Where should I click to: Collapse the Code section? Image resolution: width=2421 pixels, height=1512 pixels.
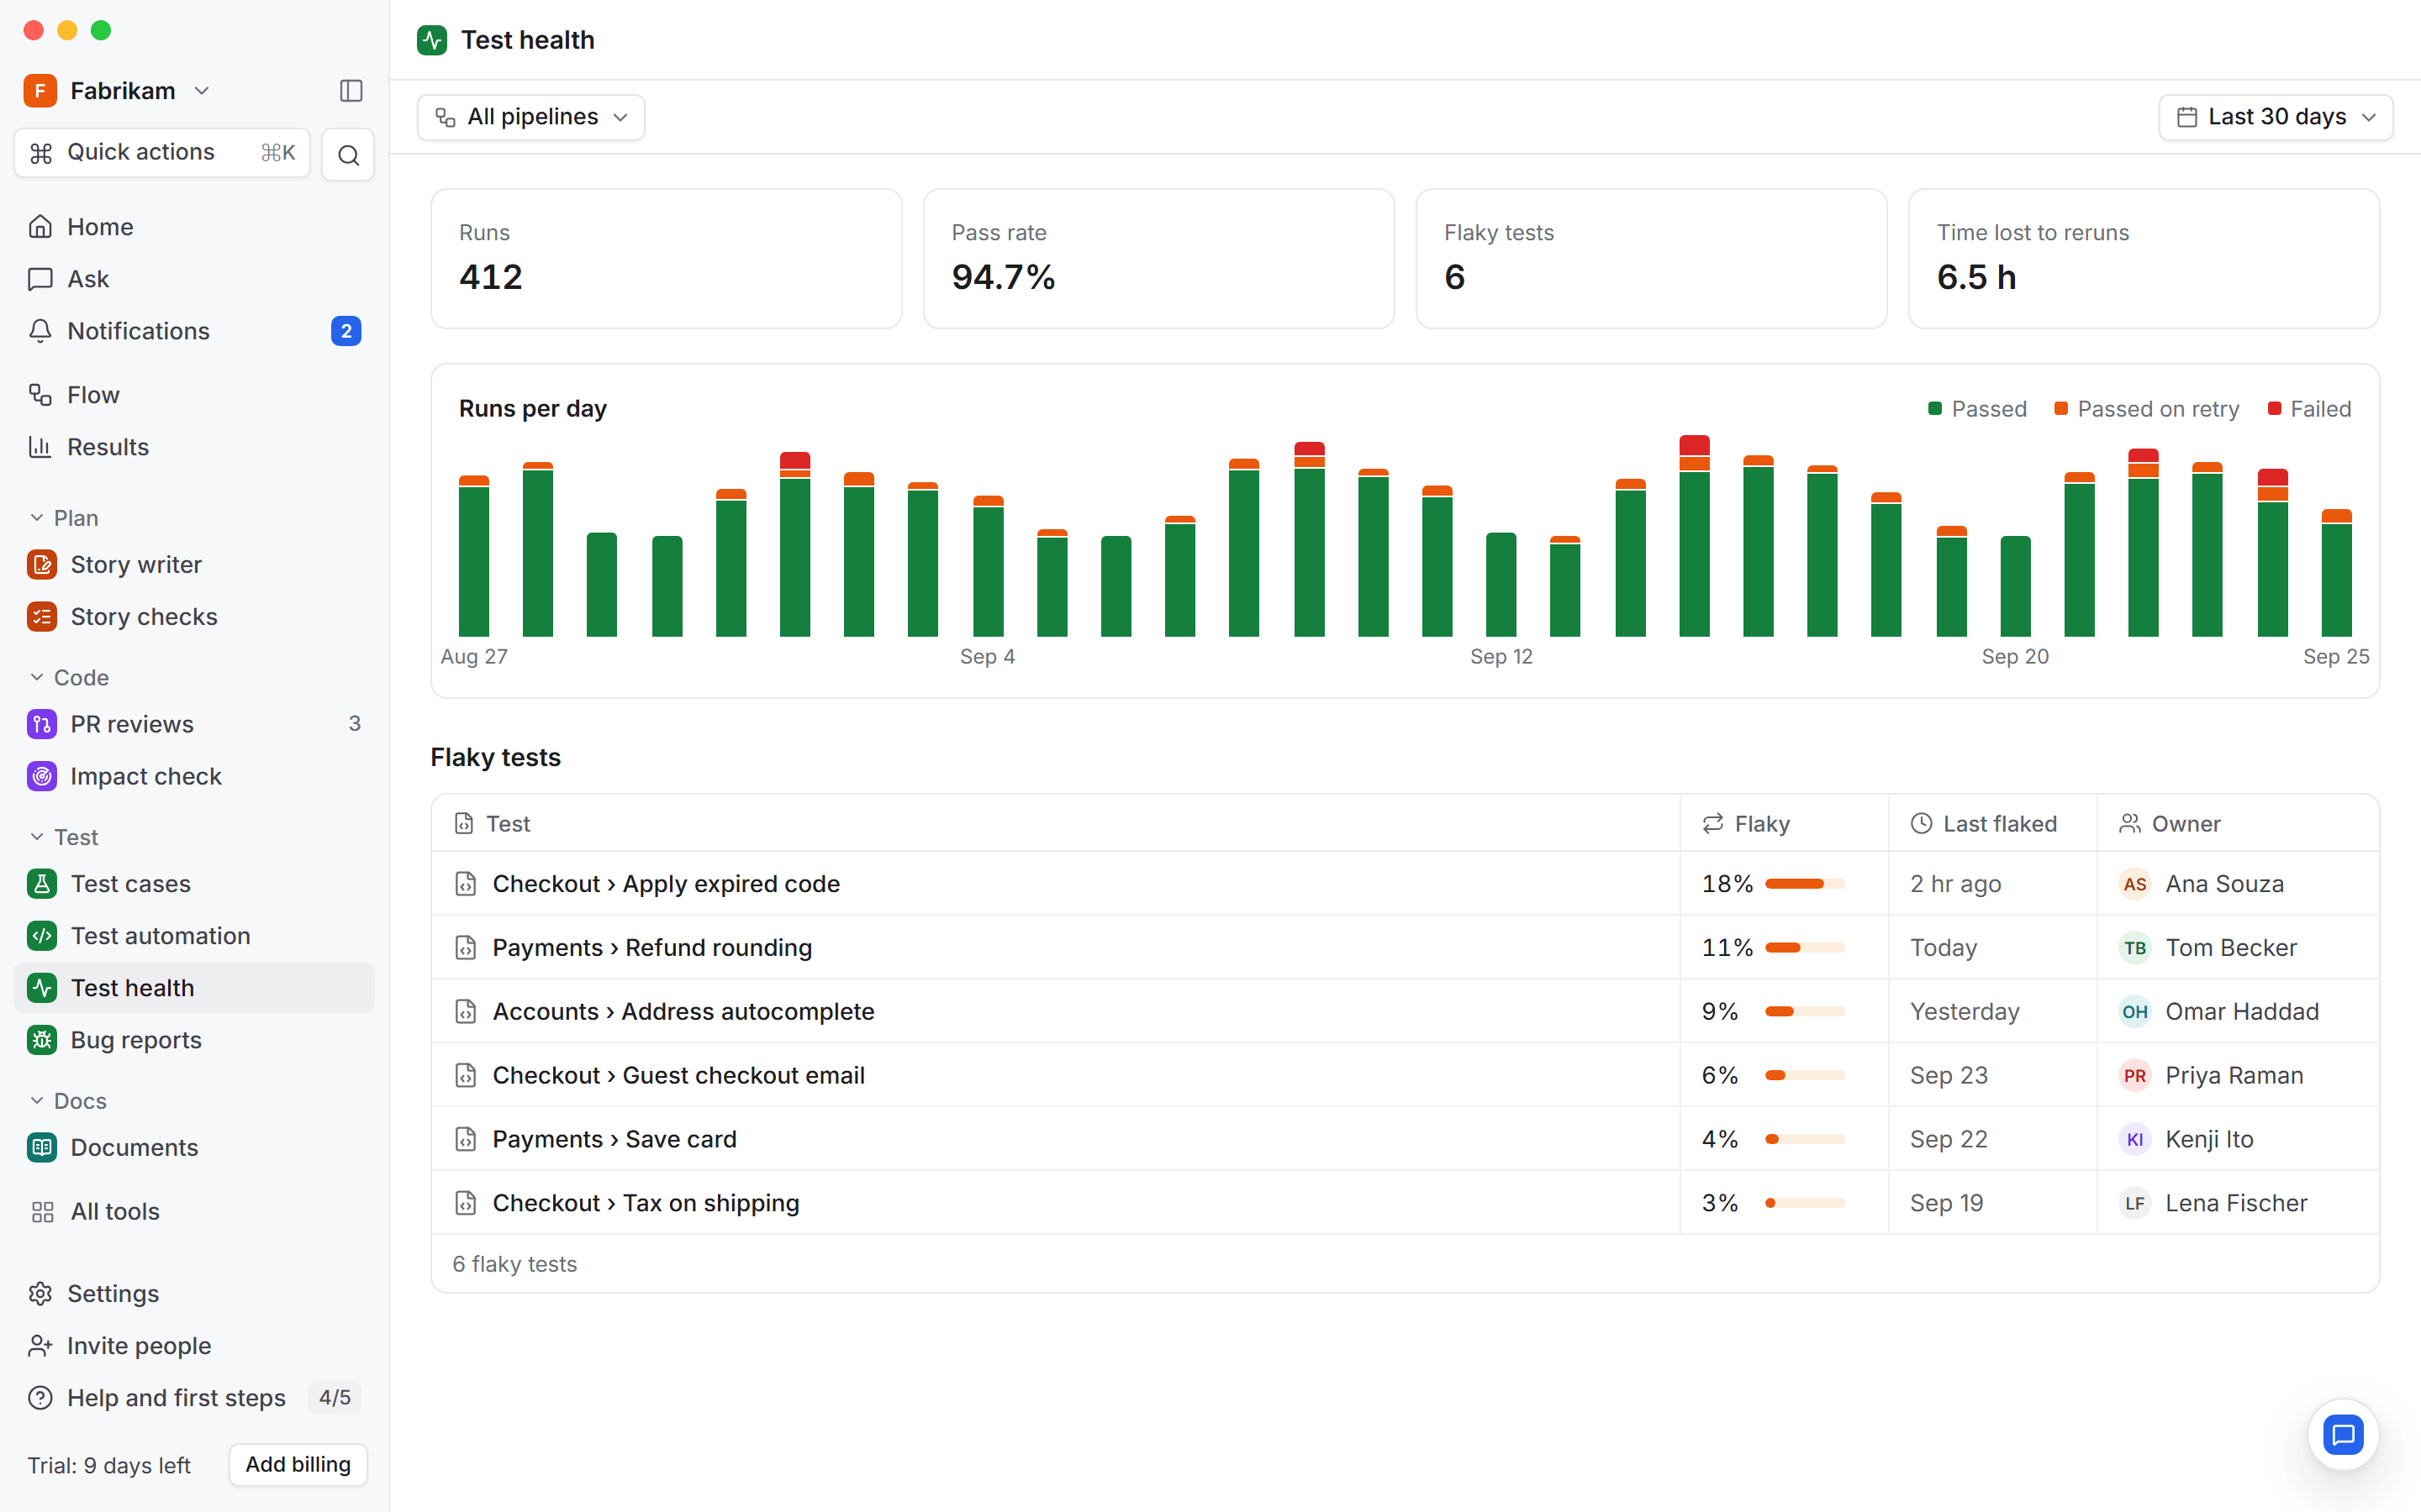pyautogui.click(x=69, y=678)
